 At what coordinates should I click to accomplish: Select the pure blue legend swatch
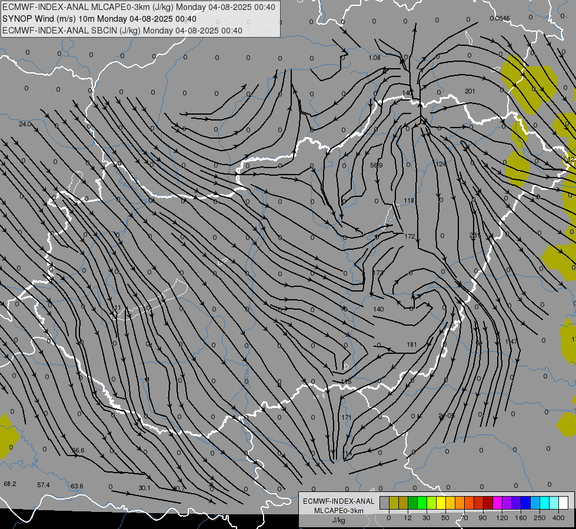pyautogui.click(x=525, y=503)
